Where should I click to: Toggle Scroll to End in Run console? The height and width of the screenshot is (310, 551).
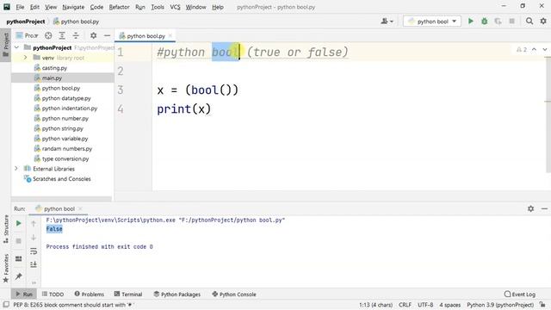click(x=34, y=264)
